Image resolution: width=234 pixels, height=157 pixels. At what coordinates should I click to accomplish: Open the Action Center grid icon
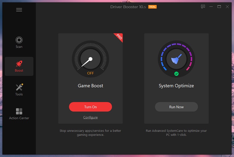coord(19,111)
